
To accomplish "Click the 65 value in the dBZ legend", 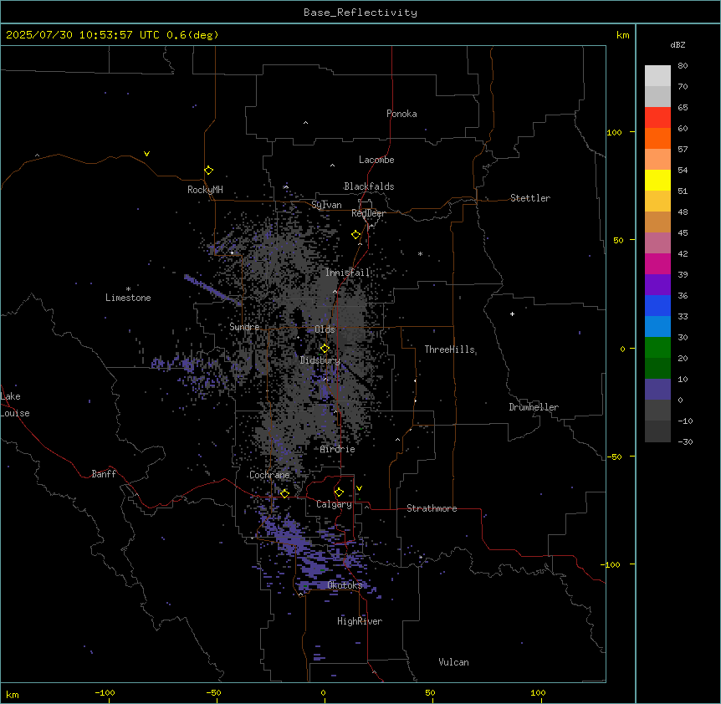I will pyautogui.click(x=683, y=107).
